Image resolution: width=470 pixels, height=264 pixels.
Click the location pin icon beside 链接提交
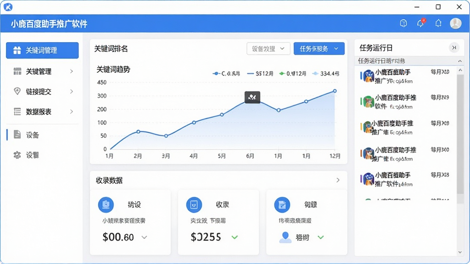[x=17, y=91]
